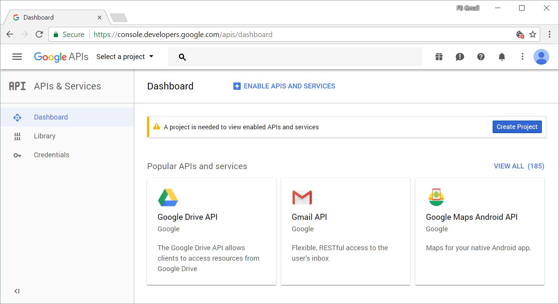The width and height of the screenshot is (559, 304).
Task: Click the send feedback speech bubble icon
Action: pos(460,57)
